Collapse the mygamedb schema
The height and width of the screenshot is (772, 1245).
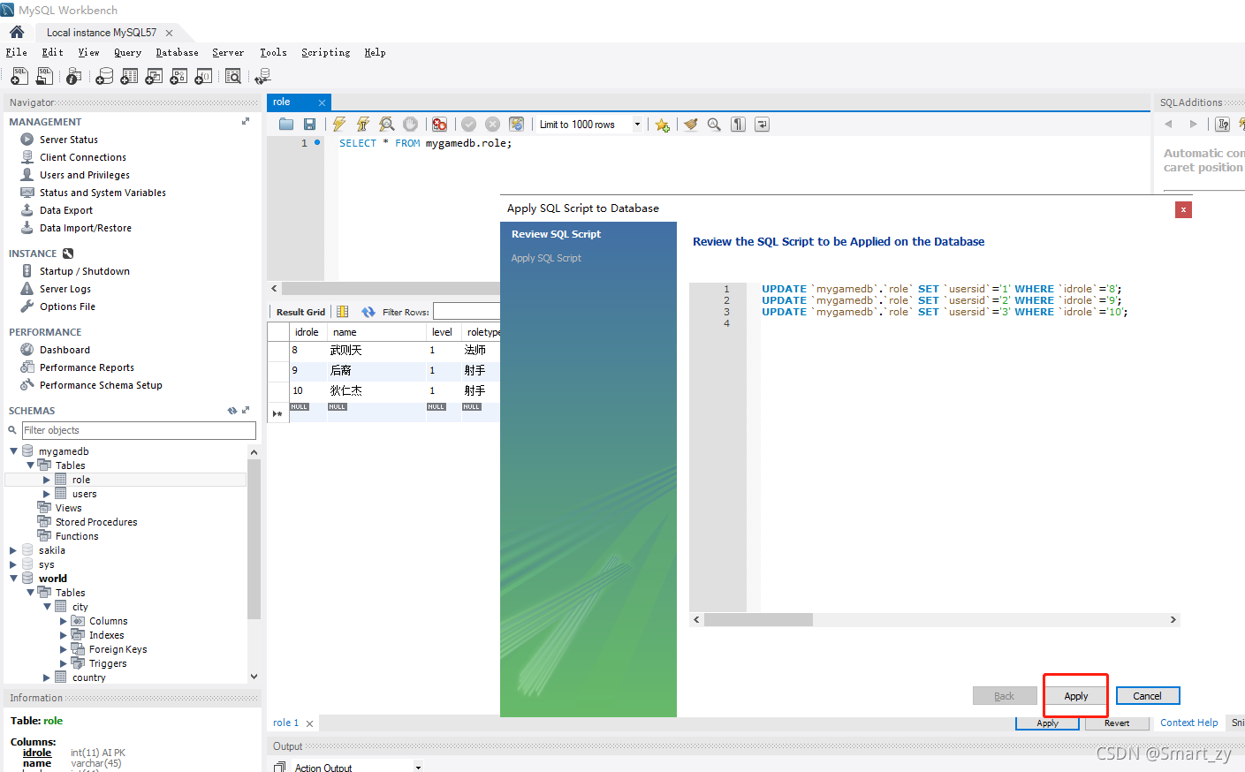[x=13, y=451]
